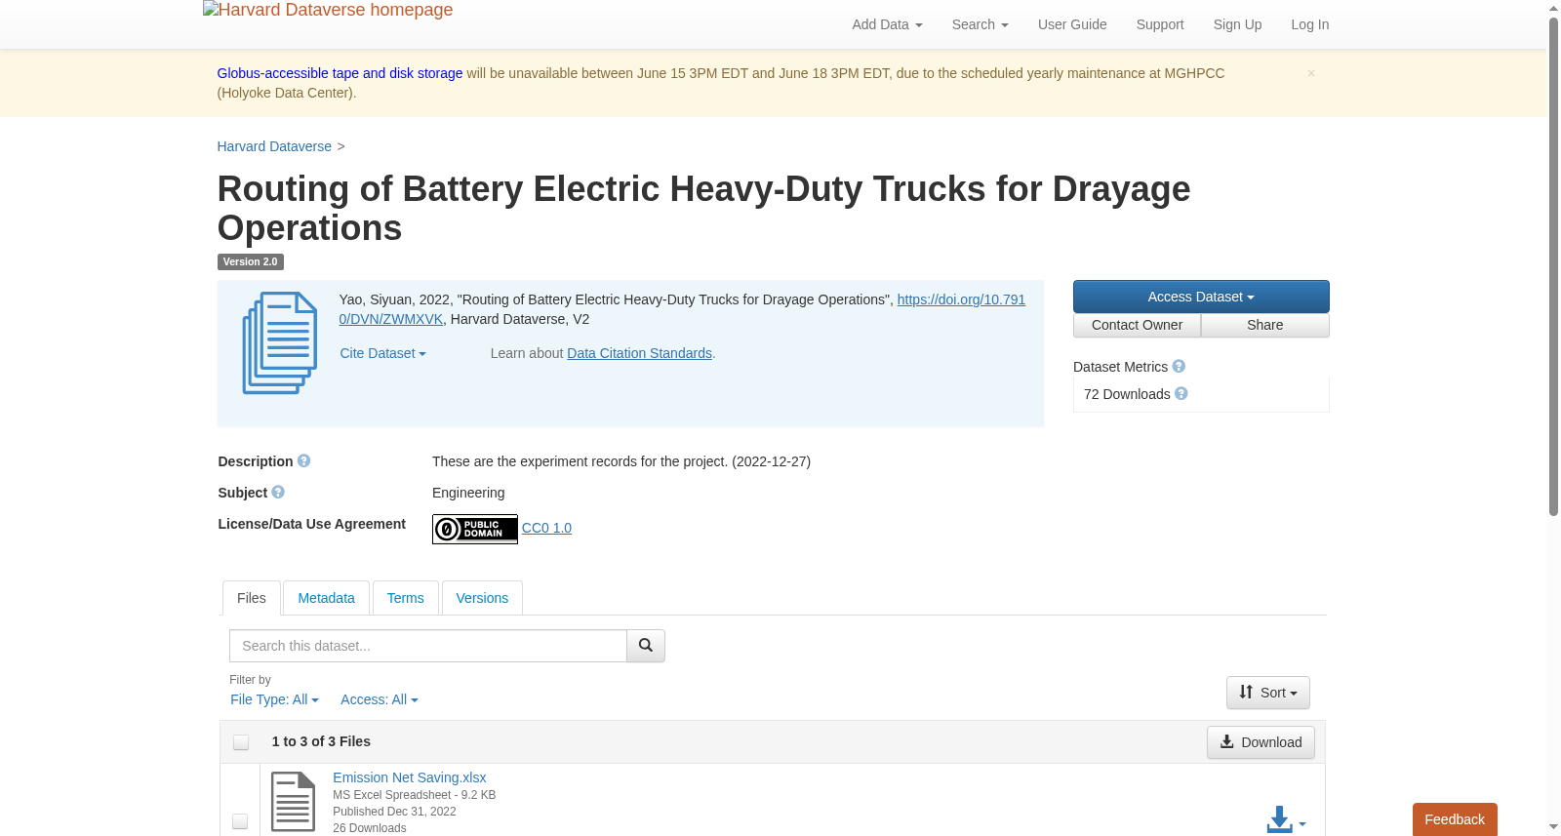Image resolution: width=1561 pixels, height=836 pixels.
Task: Show help for Subject field
Action: (x=278, y=493)
